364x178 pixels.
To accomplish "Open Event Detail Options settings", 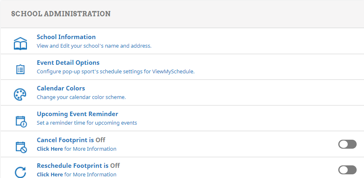I will click(68, 63).
